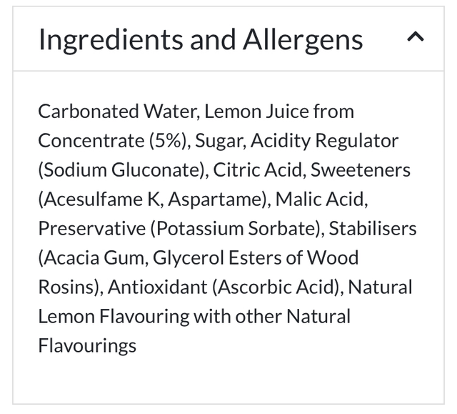The width and height of the screenshot is (457, 414).
Task: Select the word 'Sweeteners'
Action: pos(361,170)
